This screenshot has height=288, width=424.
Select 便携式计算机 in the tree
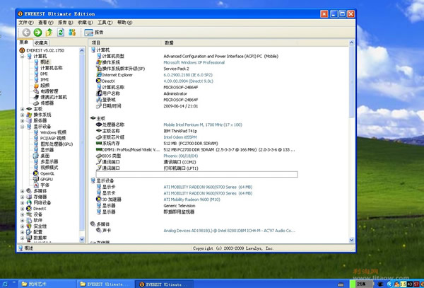coord(54,97)
